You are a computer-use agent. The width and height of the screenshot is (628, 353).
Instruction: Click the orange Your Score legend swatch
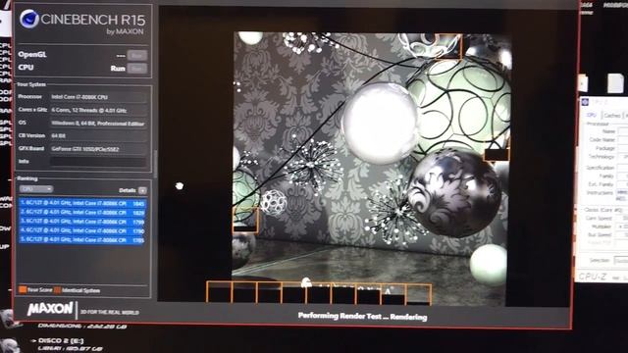coord(23,290)
